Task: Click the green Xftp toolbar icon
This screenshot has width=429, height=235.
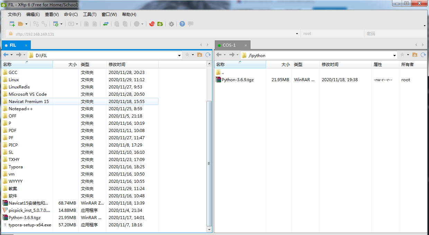Action: (160, 24)
